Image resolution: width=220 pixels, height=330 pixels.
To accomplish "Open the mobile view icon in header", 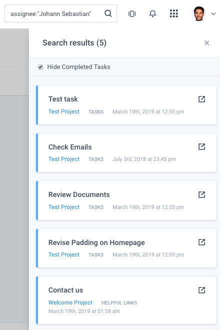I will click(132, 14).
